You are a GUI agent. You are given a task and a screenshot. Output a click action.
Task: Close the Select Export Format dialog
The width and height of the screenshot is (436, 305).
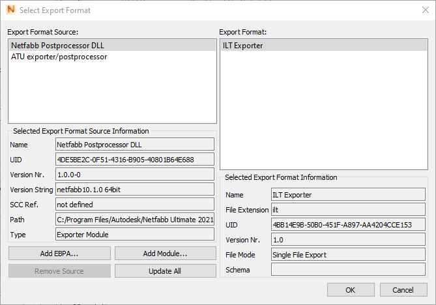tap(425, 10)
